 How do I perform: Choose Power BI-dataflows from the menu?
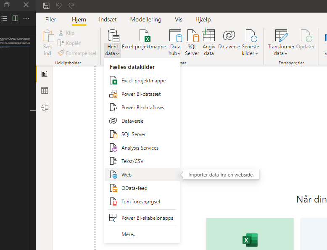142,108
